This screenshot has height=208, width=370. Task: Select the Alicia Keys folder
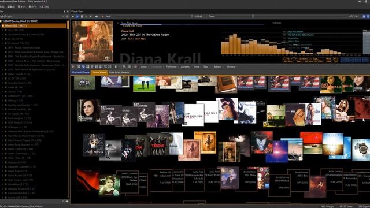pyautogui.click(x=18, y=184)
